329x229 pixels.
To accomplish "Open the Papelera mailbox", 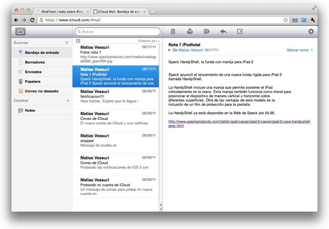I will pyautogui.click(x=42, y=81).
